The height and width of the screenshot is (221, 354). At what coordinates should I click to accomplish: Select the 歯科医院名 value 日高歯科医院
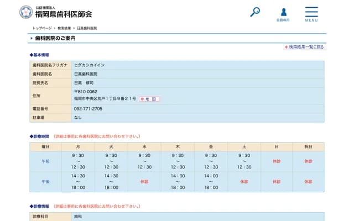(x=86, y=74)
